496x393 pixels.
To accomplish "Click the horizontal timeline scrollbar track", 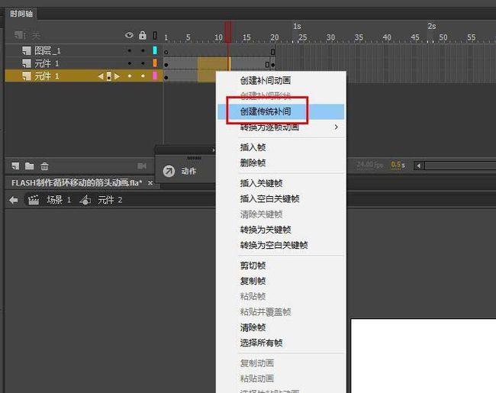I will pyautogui.click(x=460, y=166).
